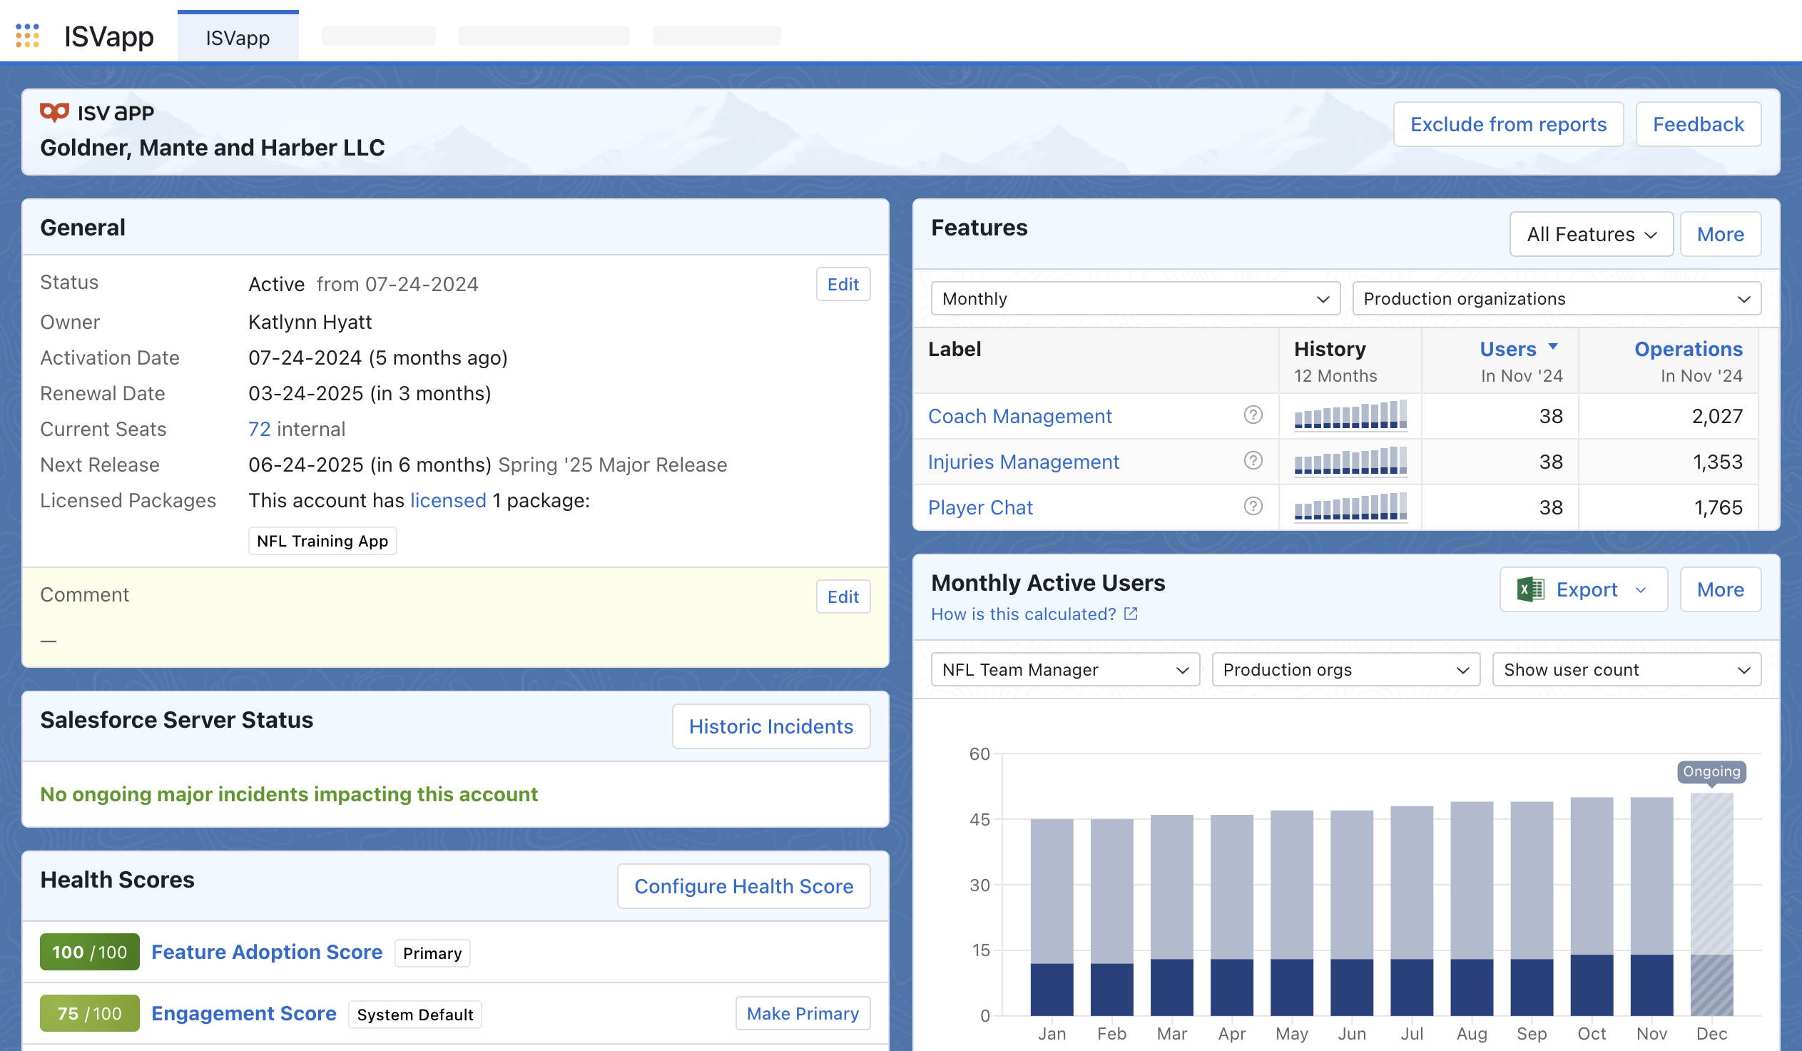Viewport: 1802px width, 1051px height.
Task: Click More in the Features panel
Action: [1721, 235]
